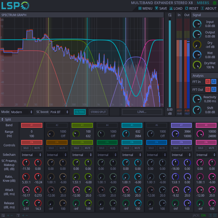Toggle the FILTERS button
The height and width of the screenshot is (218, 218).
click(x=80, y=112)
